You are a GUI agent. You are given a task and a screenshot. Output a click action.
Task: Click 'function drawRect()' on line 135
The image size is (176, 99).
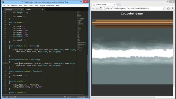pyautogui.click(x=18, y=81)
